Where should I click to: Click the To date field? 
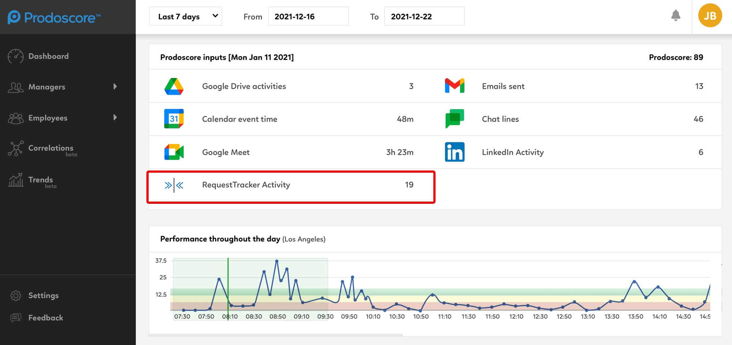[424, 16]
